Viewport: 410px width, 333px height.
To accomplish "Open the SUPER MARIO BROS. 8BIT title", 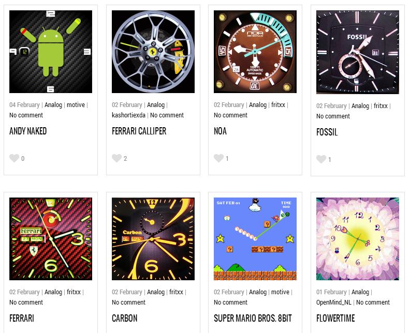I will (253, 319).
